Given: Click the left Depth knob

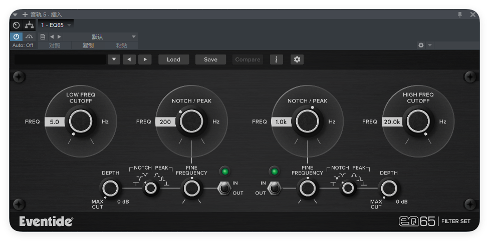Looking at the screenshot, I should click(x=110, y=188).
